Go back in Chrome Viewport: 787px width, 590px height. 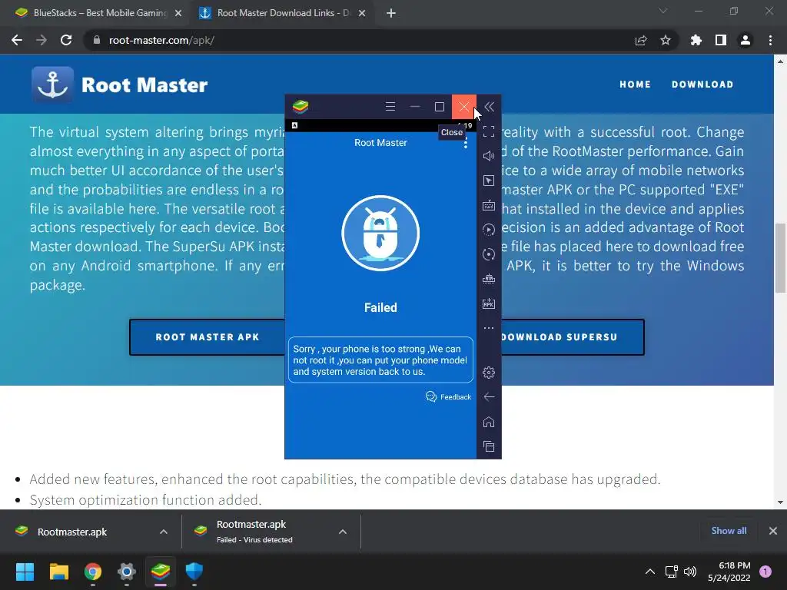[17, 40]
